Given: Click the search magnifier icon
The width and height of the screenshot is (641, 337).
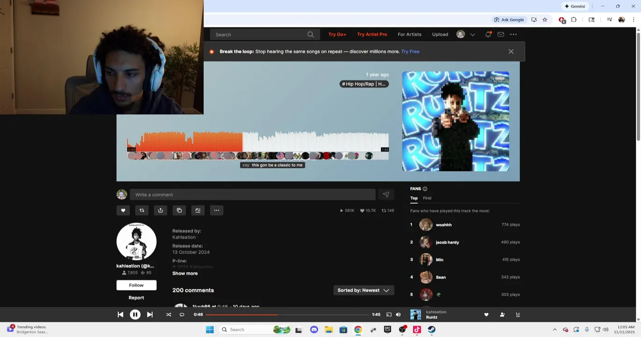Looking at the screenshot, I should click(x=310, y=35).
